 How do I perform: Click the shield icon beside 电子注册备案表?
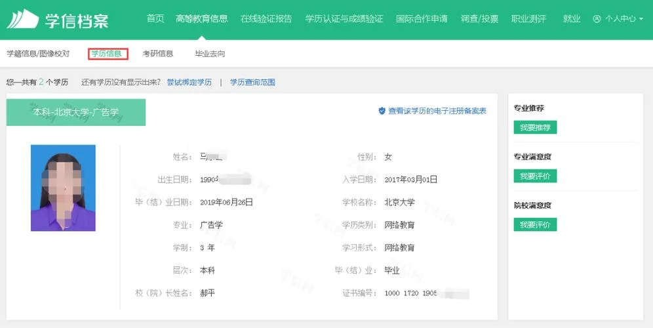382,111
